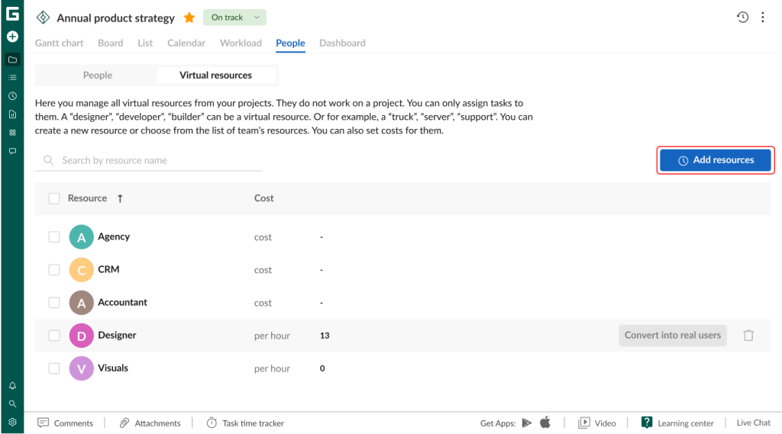The height and width of the screenshot is (434, 782).
Task: Open the three-dot more options menu
Action: tap(763, 17)
